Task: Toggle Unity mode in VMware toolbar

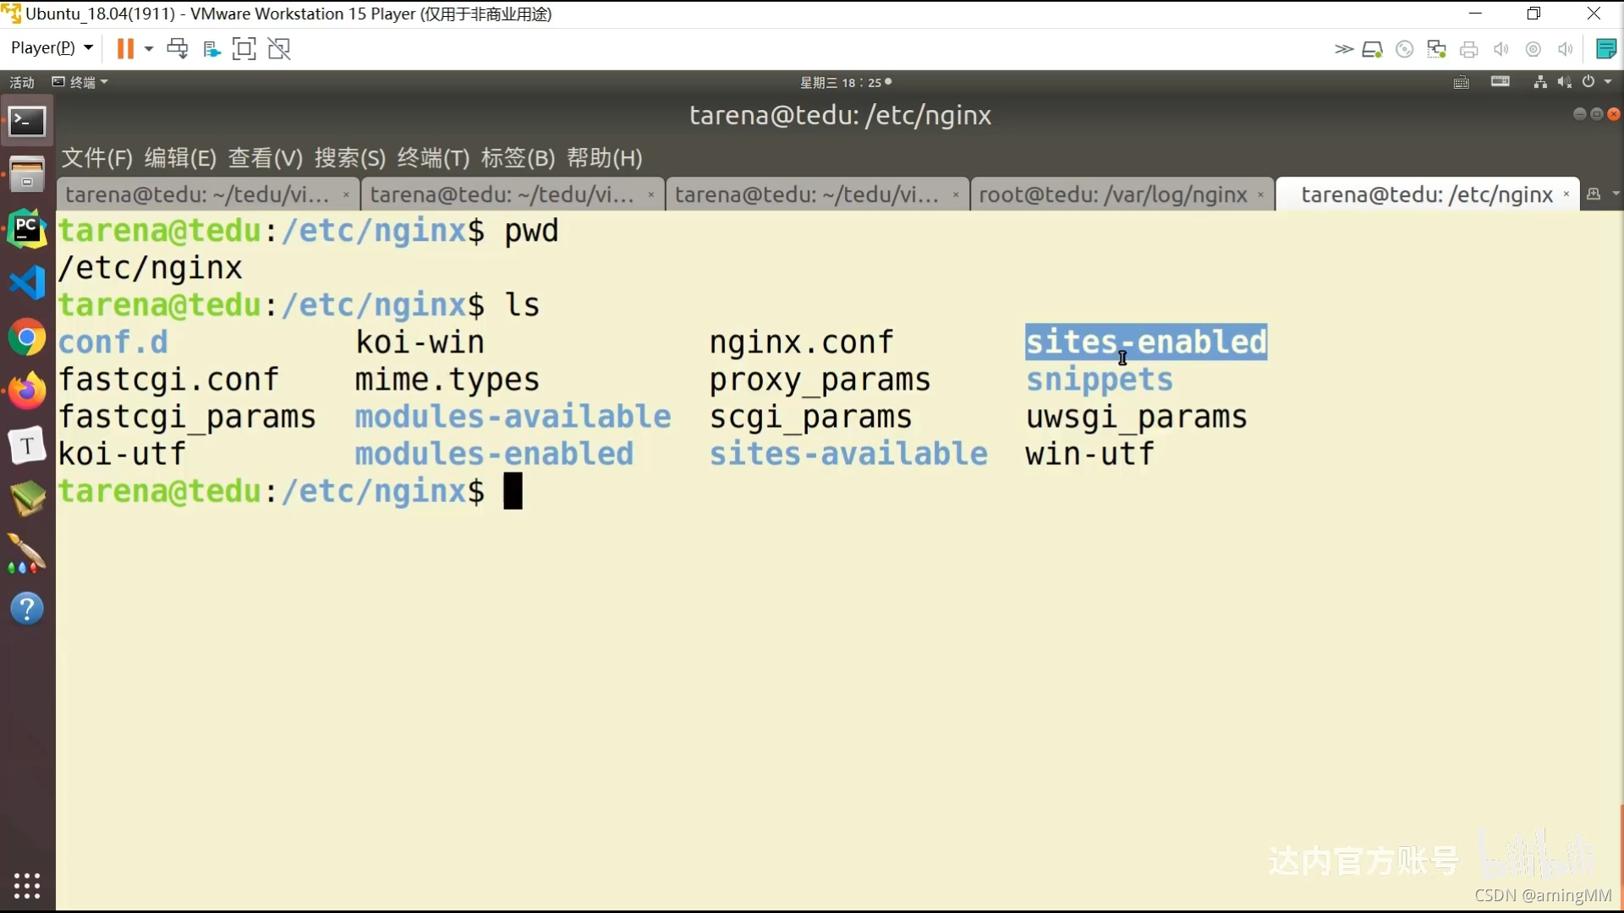Action: [279, 48]
